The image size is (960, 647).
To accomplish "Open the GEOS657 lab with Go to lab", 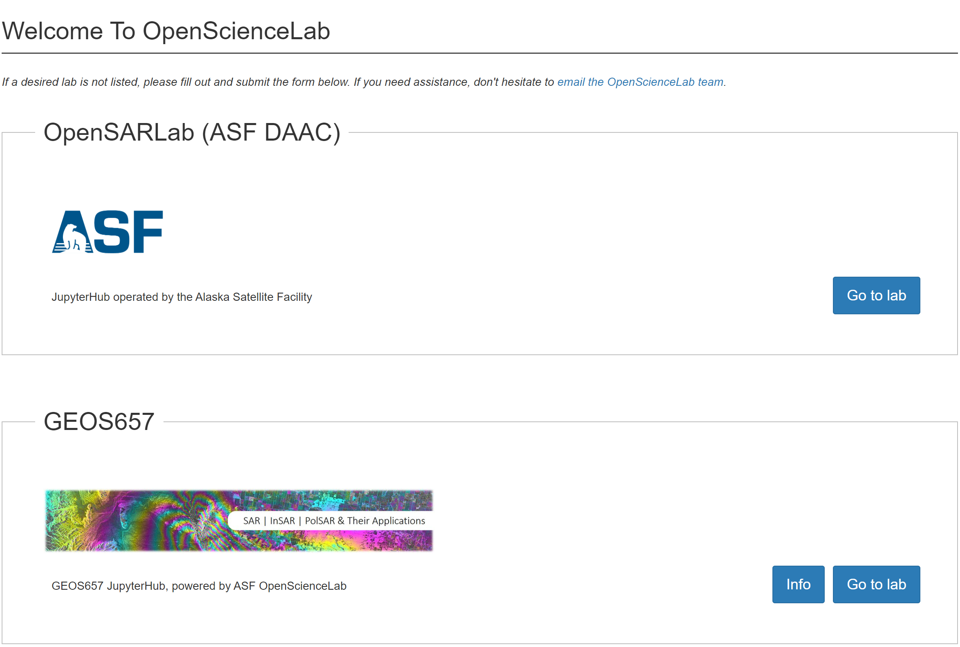I will (876, 584).
